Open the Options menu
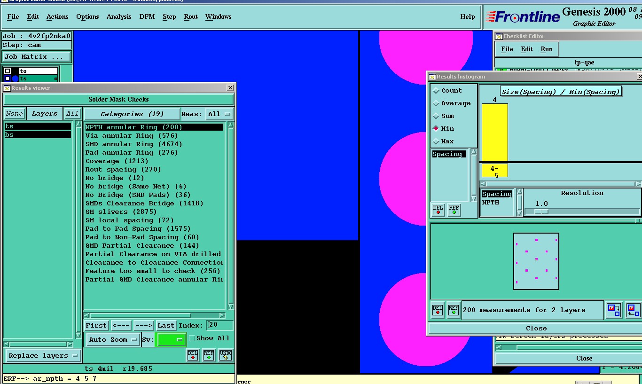 pyautogui.click(x=87, y=16)
